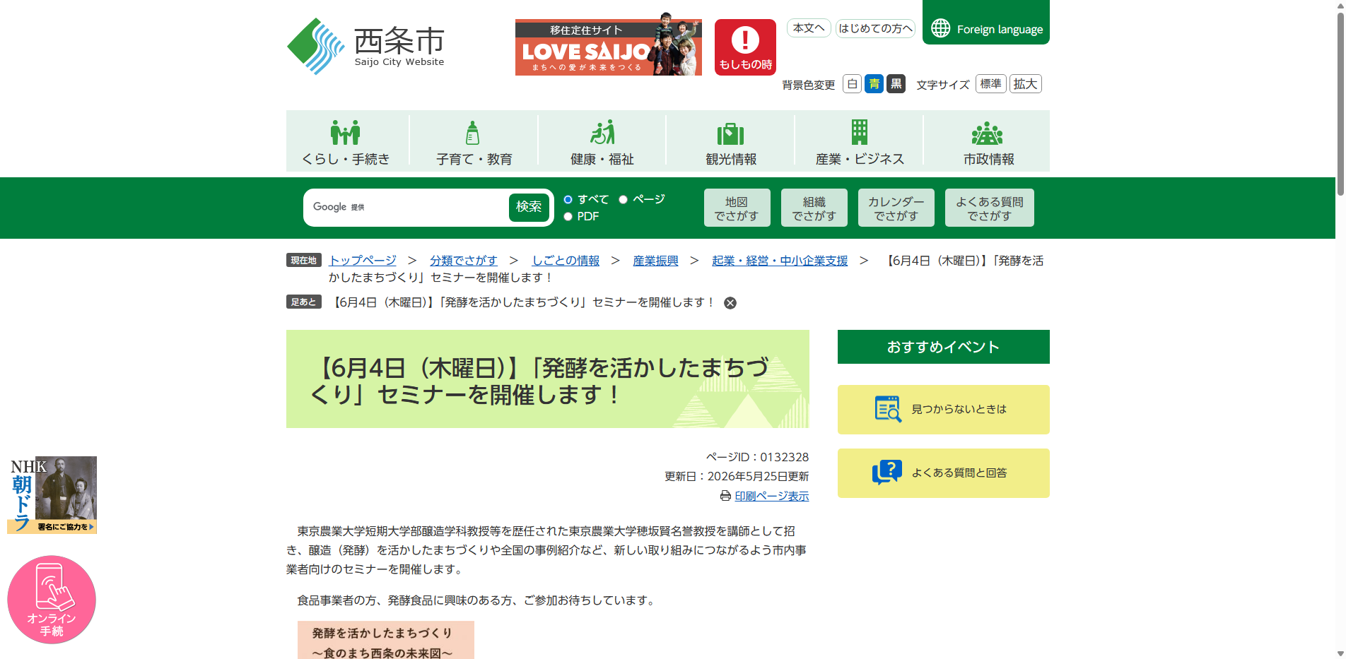Open the はじめての方へ link
Viewport: 1346px width, 659px height.
pyautogui.click(x=875, y=28)
